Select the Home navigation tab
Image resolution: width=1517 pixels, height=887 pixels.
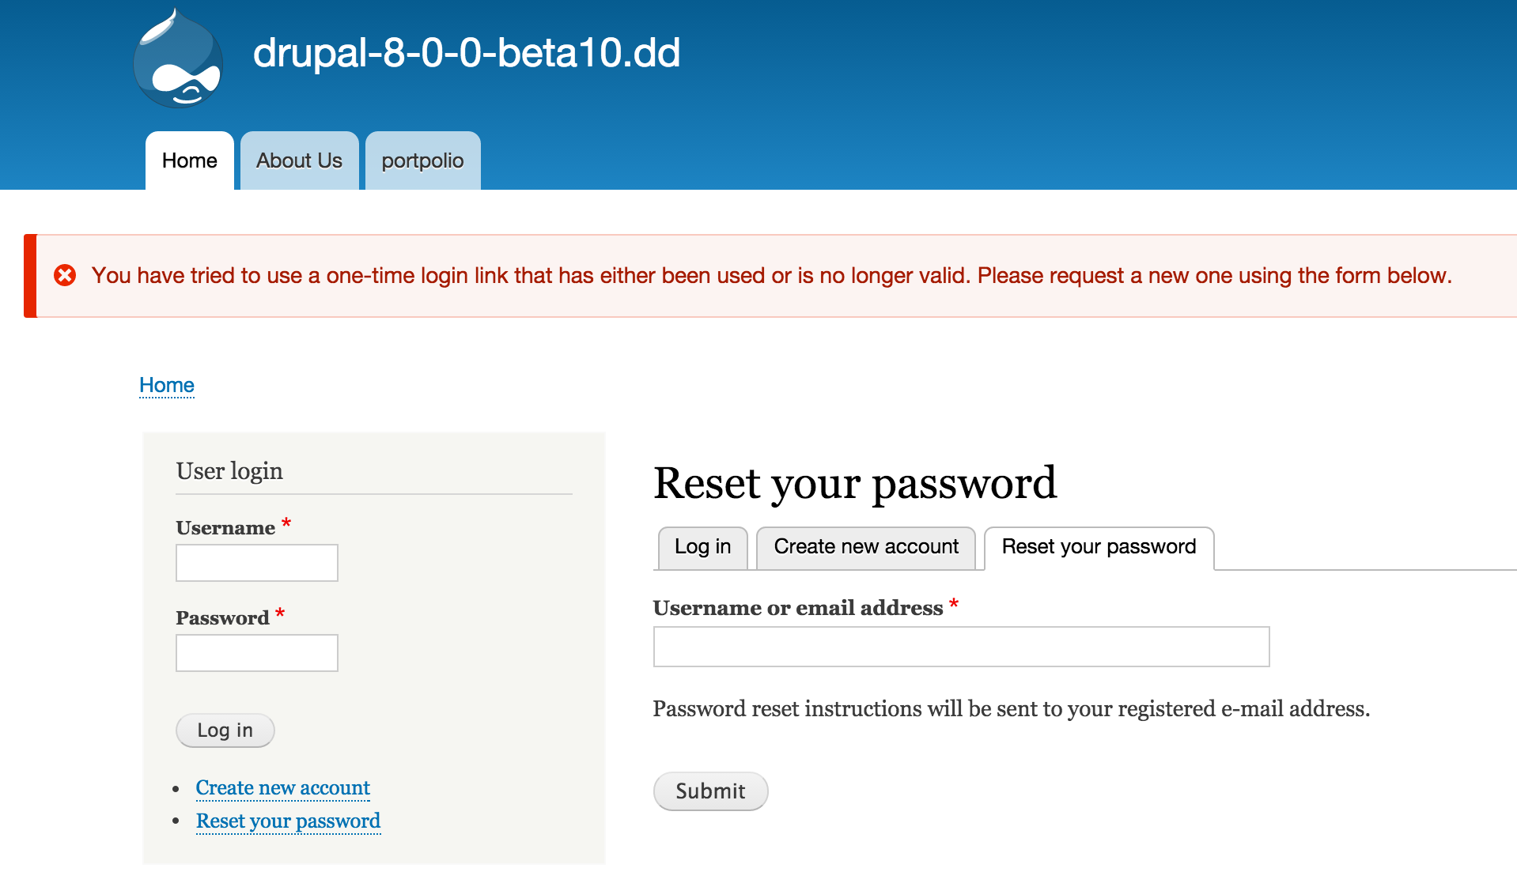[x=189, y=160]
